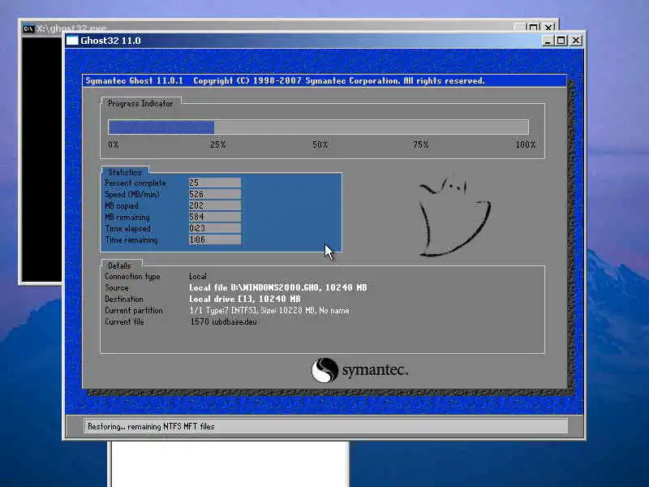Click the 75% progress marker label
The image size is (649, 487).
point(420,144)
